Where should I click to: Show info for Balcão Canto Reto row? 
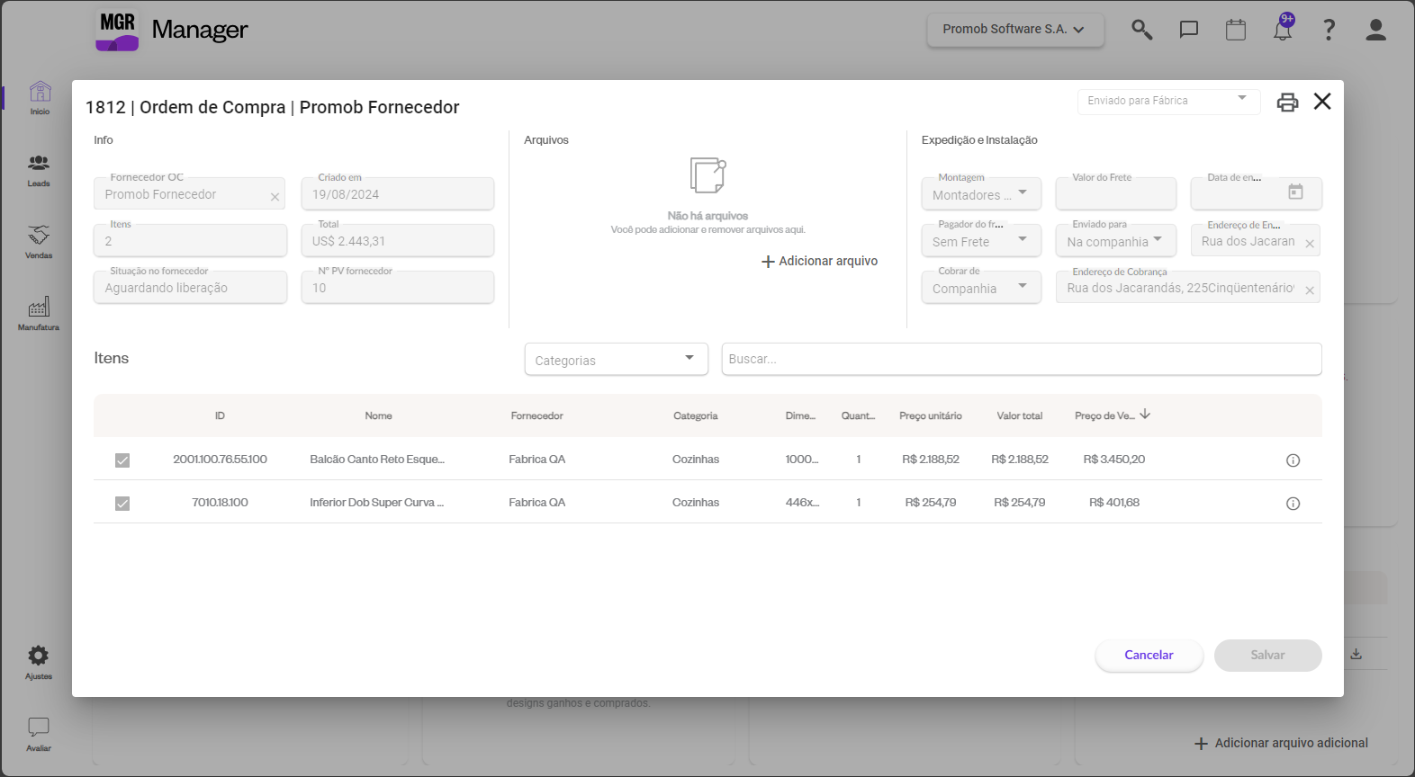pos(1293,460)
